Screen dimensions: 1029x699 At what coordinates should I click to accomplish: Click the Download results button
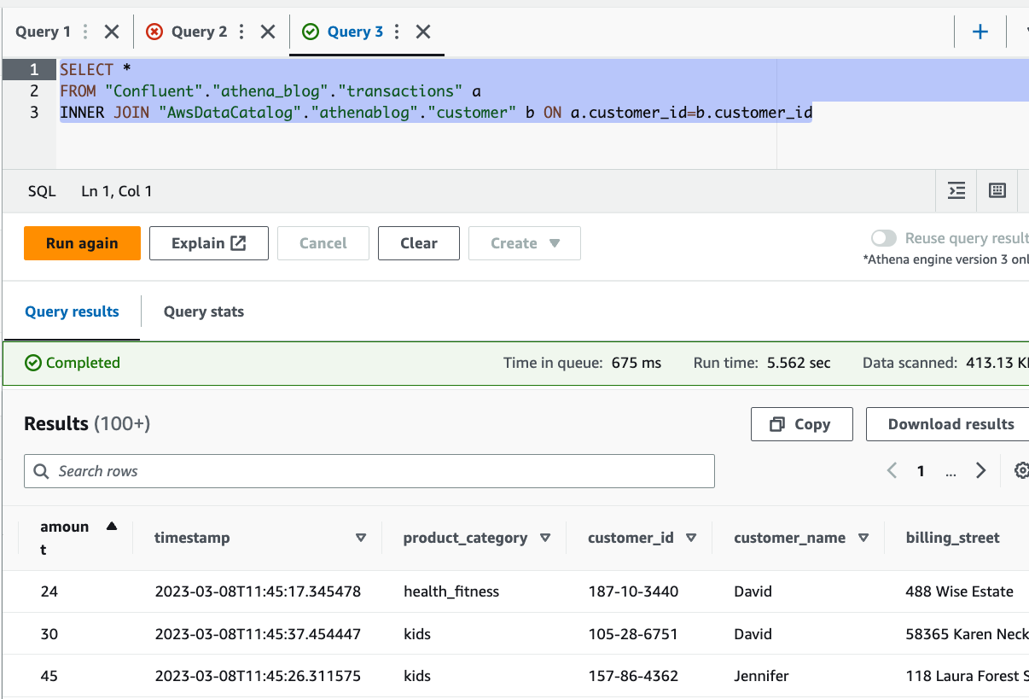[x=951, y=424]
